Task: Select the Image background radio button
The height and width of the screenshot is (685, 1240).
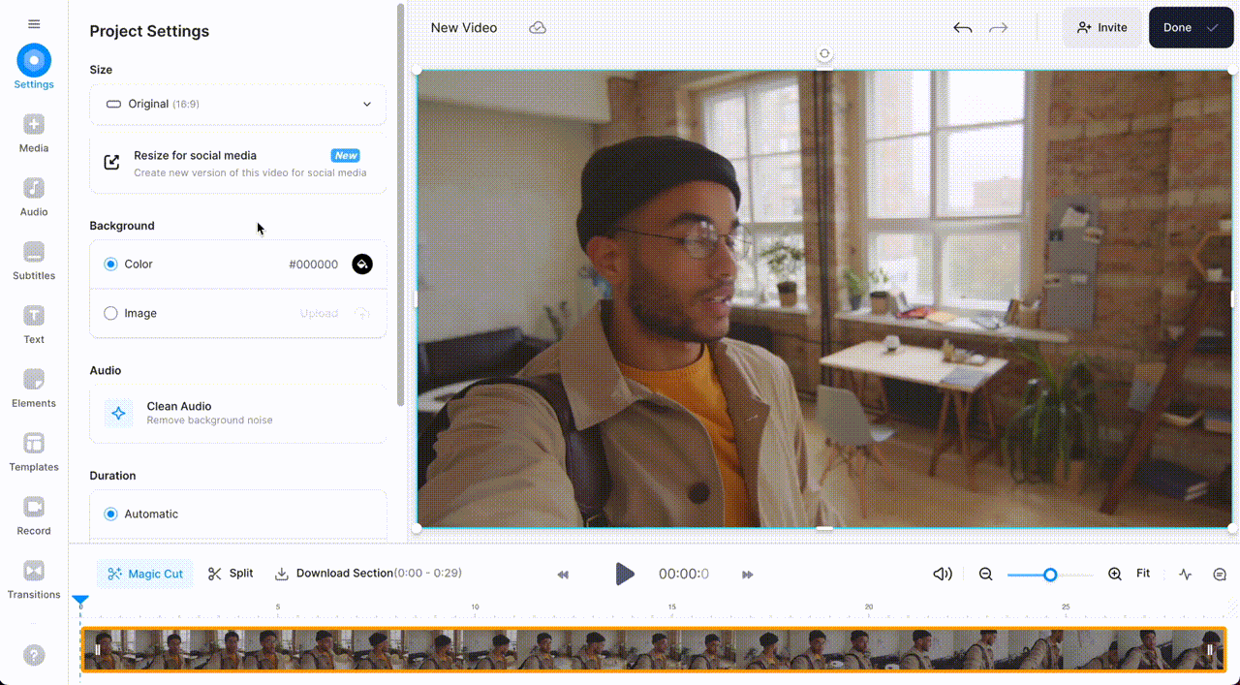Action: coord(110,314)
